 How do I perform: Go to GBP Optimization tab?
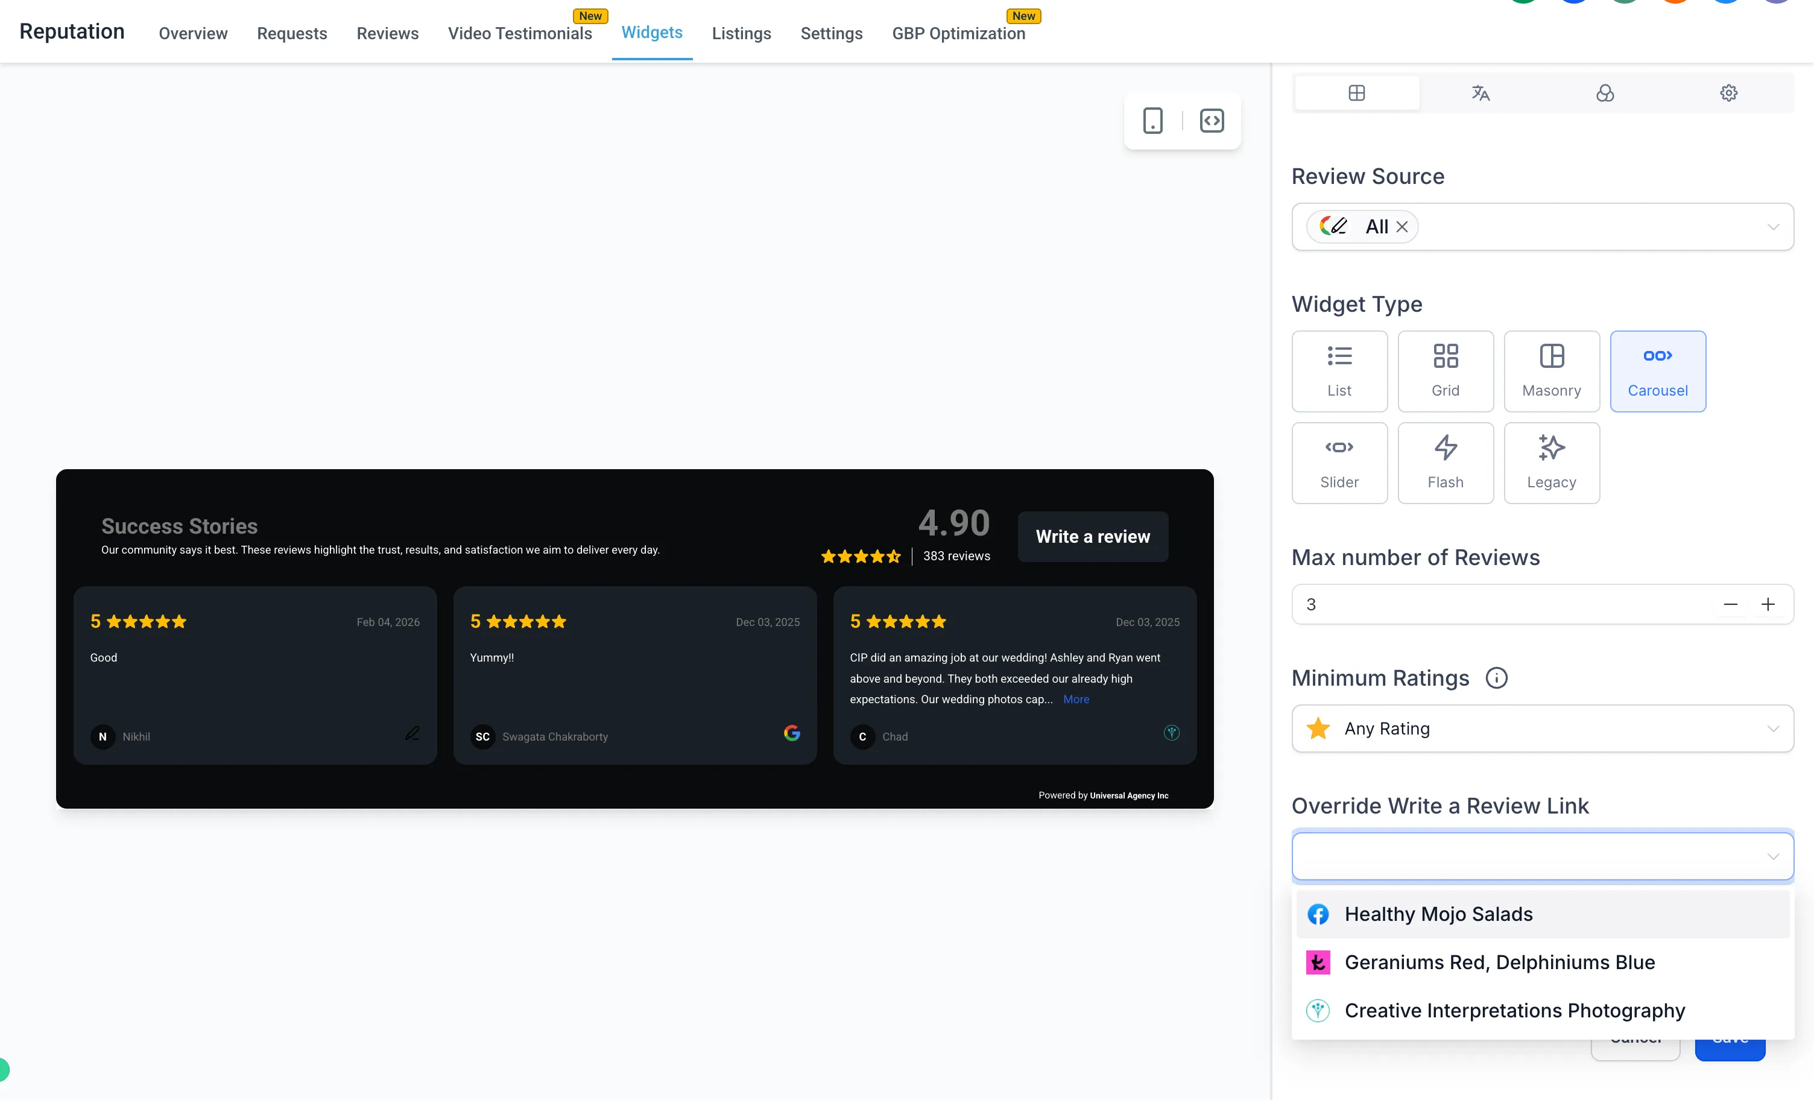[958, 33]
